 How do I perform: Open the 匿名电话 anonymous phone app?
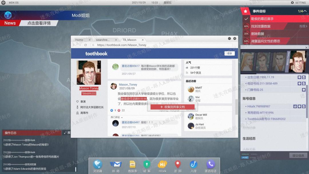211,167
